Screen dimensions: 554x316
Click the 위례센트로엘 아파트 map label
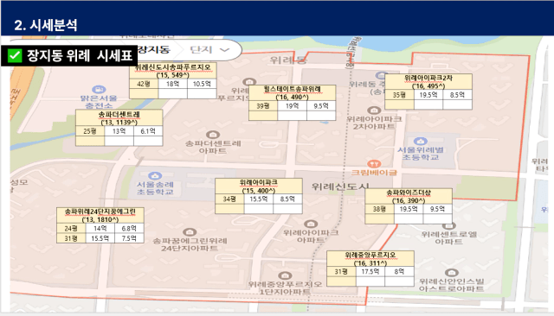[448, 237]
